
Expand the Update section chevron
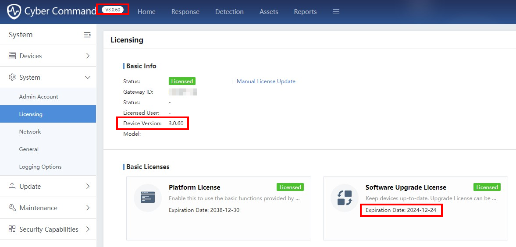coord(88,187)
